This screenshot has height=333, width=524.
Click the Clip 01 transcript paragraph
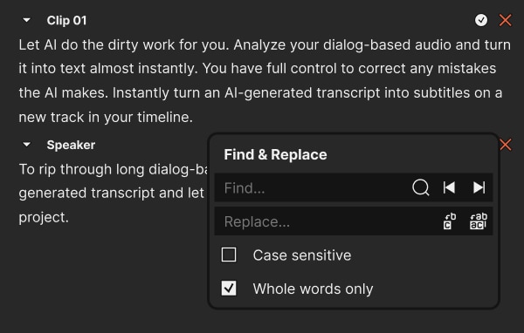(x=265, y=81)
